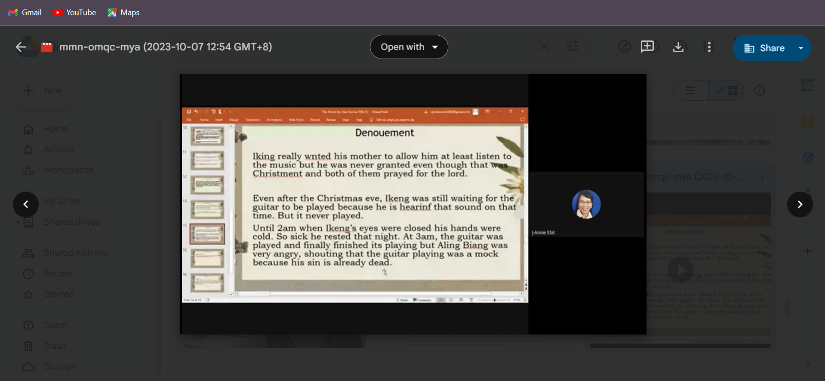The image size is (825, 381).
Task: Click the back arrow to close preview
Action: click(x=21, y=47)
